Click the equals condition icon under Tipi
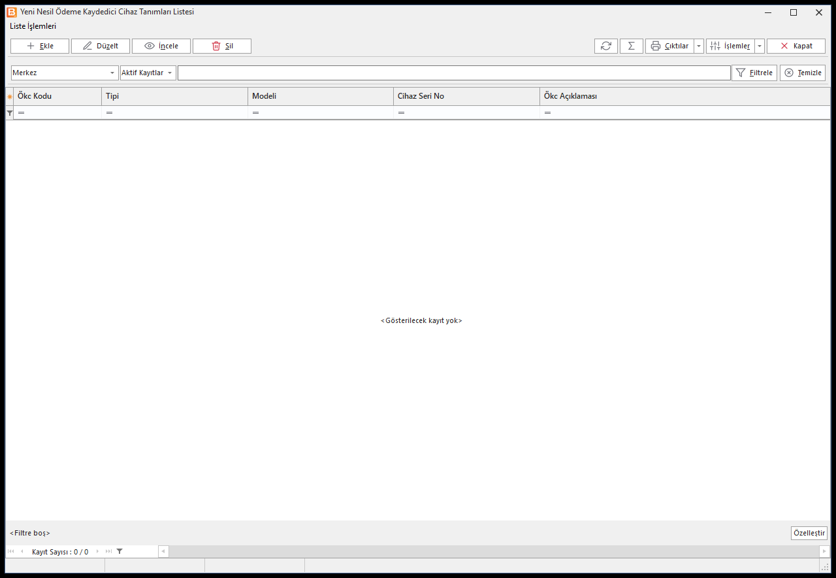 pos(109,113)
